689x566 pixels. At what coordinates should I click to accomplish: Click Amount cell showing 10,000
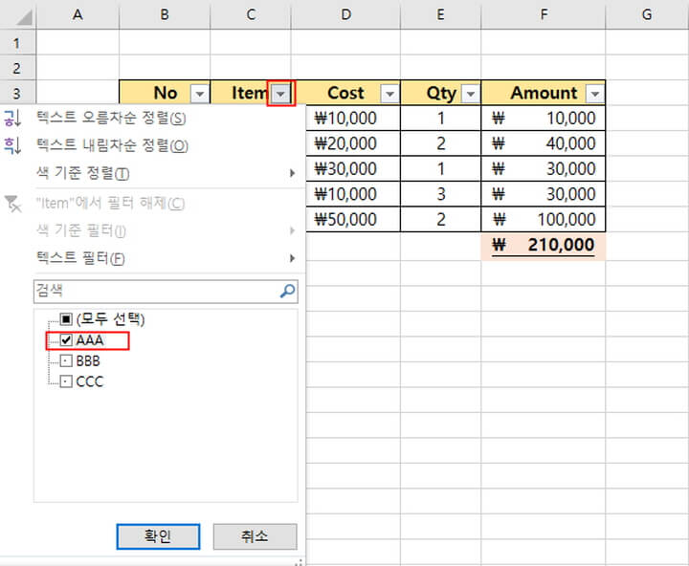pyautogui.click(x=544, y=119)
